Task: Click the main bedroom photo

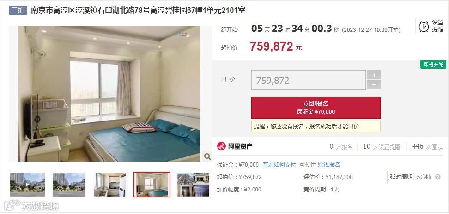Action: click(x=109, y=93)
